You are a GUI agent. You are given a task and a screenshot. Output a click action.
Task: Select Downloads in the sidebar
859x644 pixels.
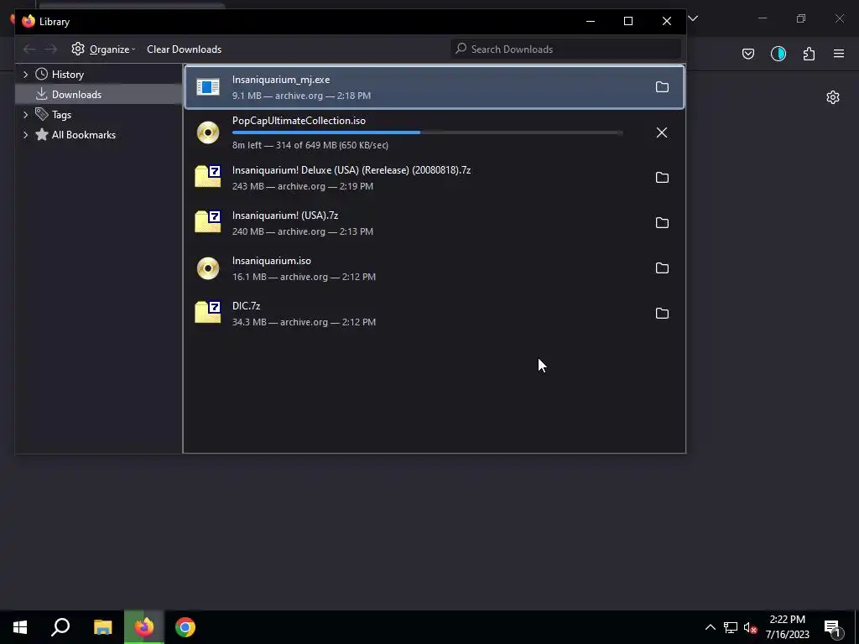[76, 95]
